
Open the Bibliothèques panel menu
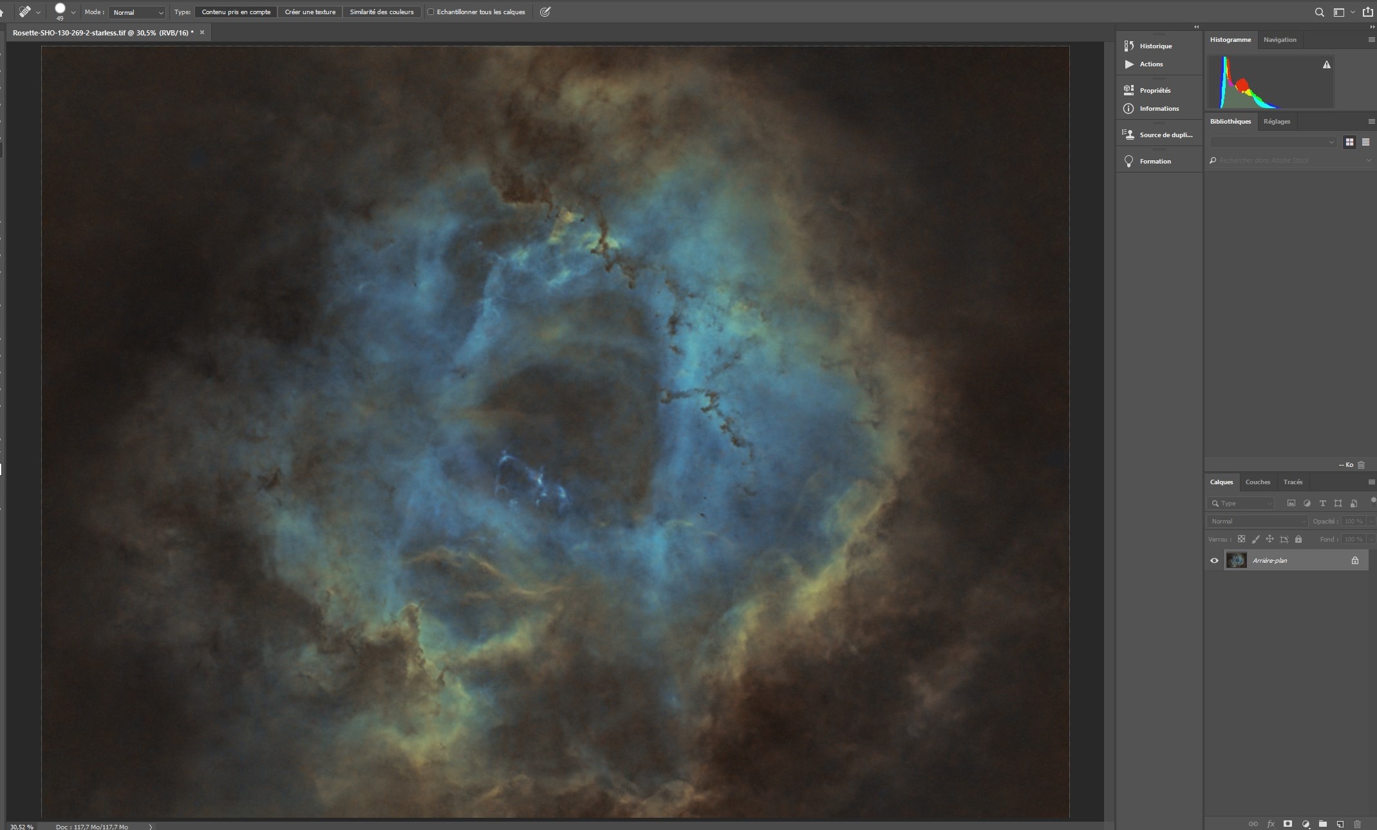1371,121
